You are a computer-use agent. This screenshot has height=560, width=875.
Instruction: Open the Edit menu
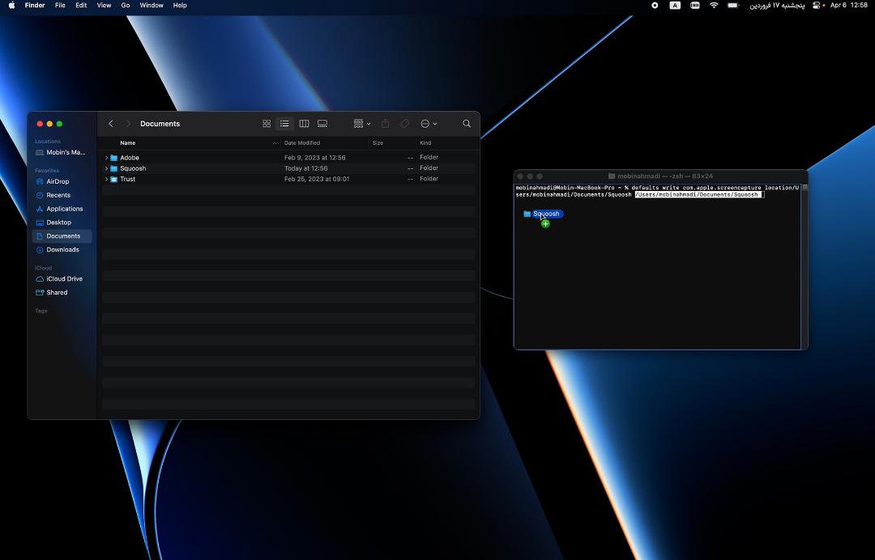tap(81, 6)
